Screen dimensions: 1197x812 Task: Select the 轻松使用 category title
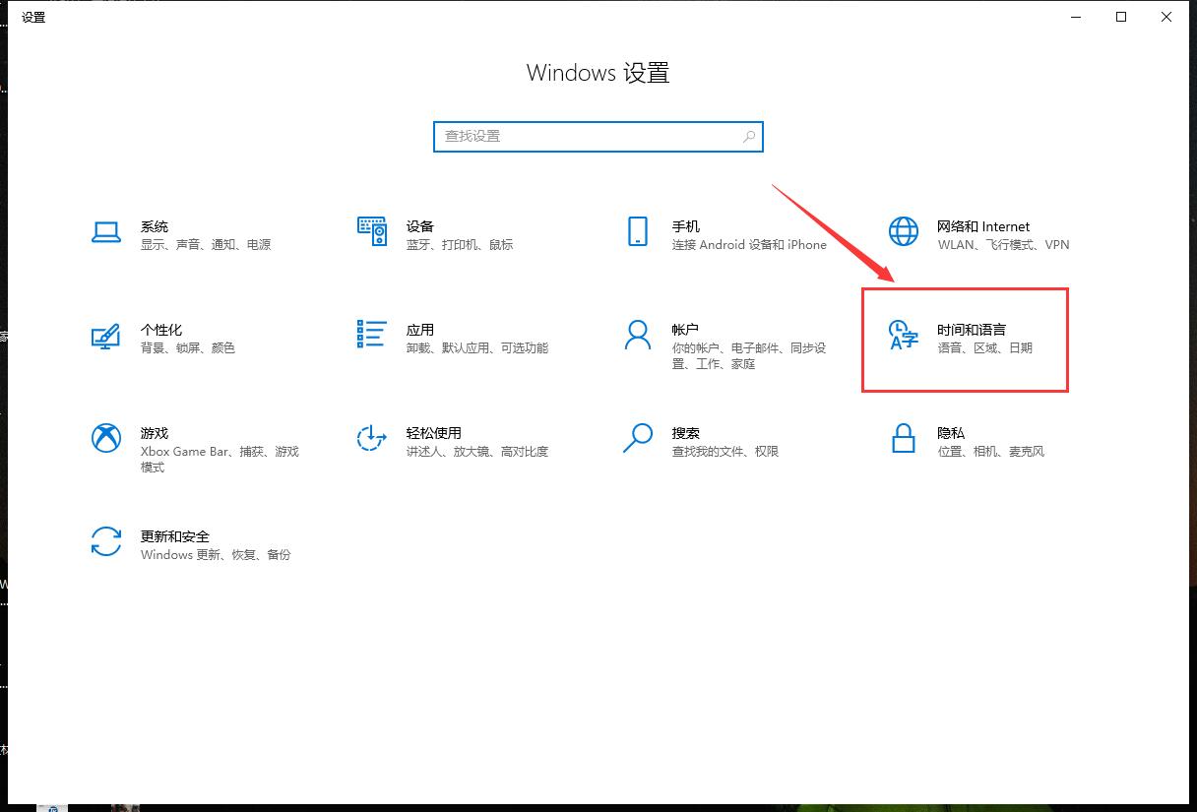point(434,433)
